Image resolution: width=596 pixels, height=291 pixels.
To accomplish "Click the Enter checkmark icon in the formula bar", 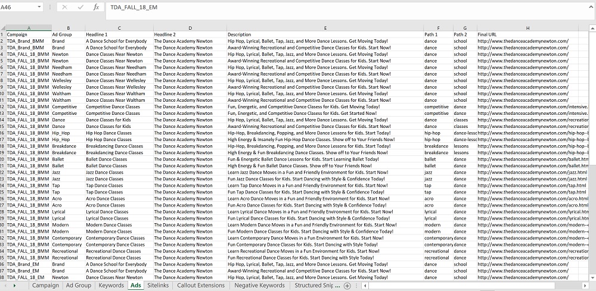I will (x=80, y=7).
